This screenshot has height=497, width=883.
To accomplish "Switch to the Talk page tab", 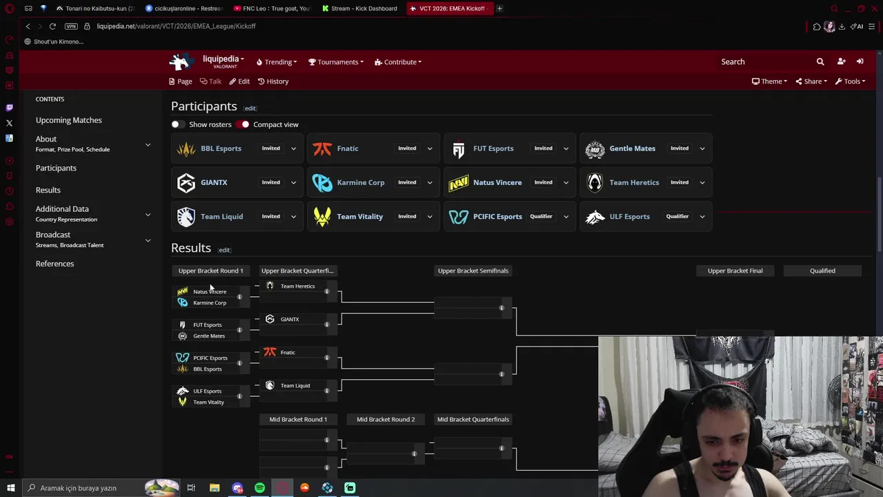I will click(x=210, y=81).
